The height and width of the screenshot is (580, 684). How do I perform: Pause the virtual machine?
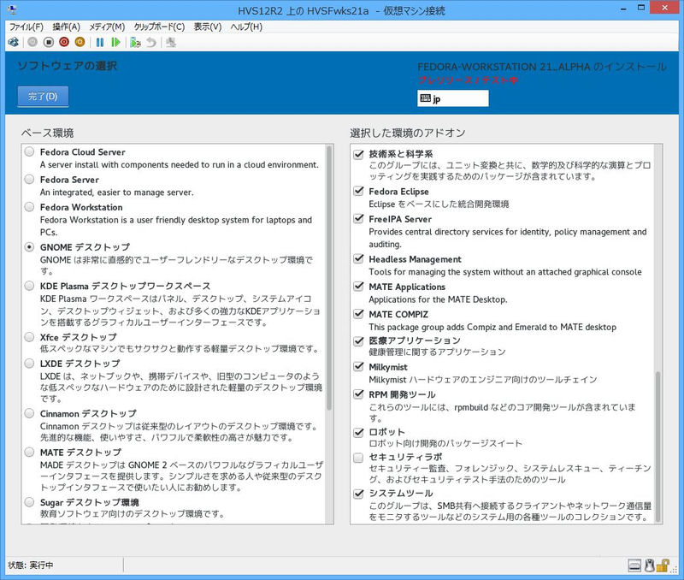[x=100, y=42]
